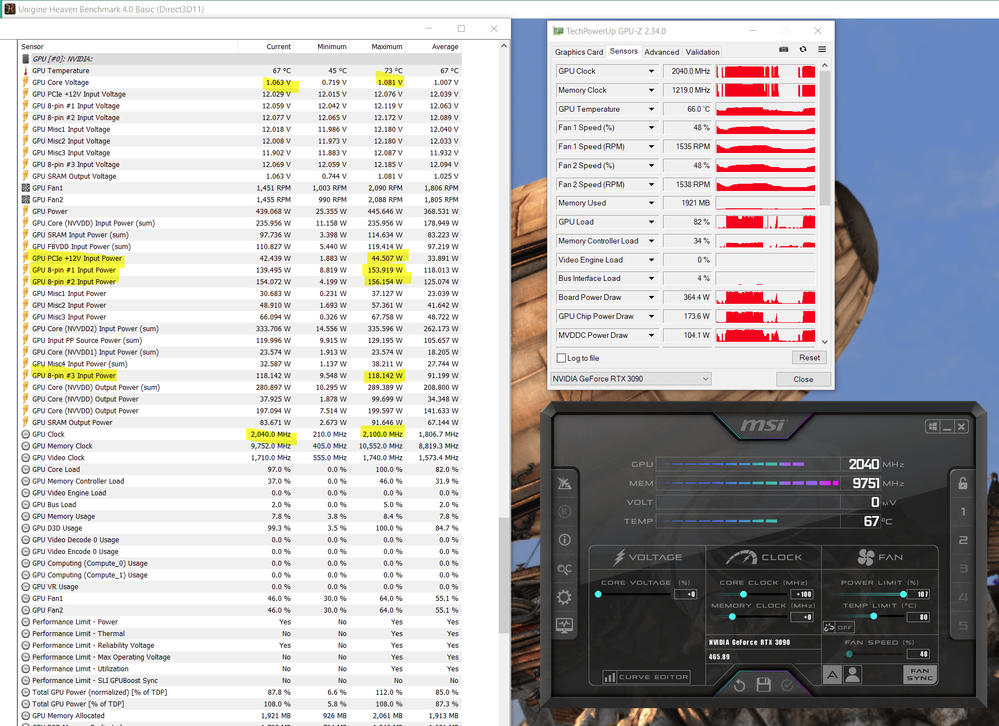Select the Sensors tab in GPU-Z
The image size is (999, 726).
tap(623, 51)
